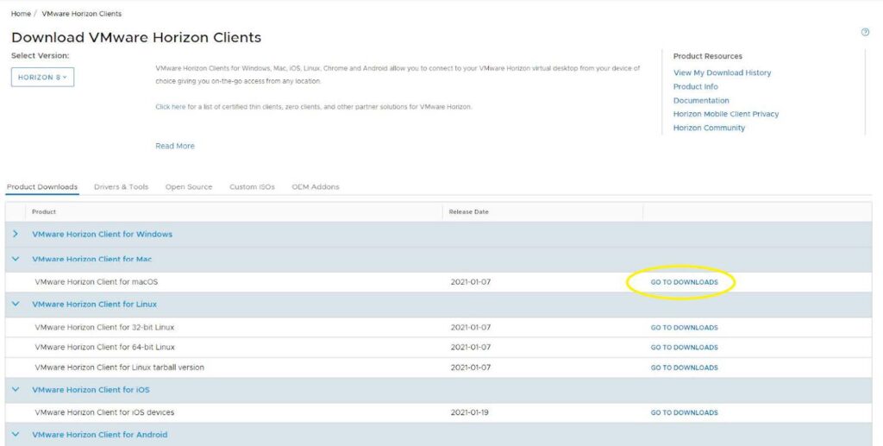This screenshot has width=883, height=446.
Task: Click the Read More link
Action: pyautogui.click(x=174, y=146)
